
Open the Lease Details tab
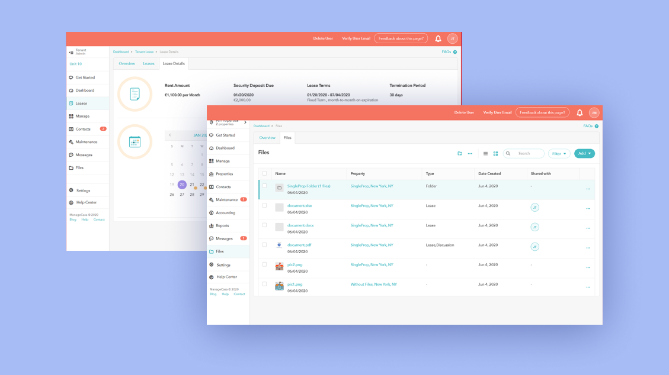tap(174, 63)
